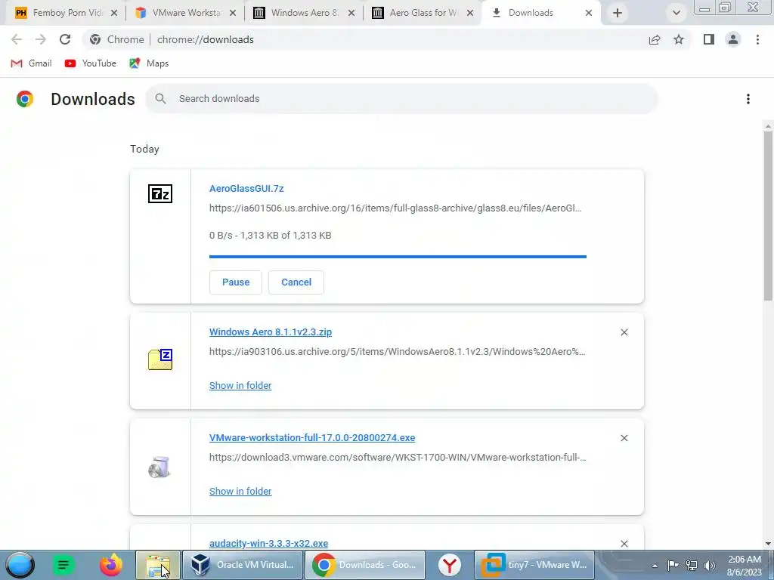Remove VMware installer from list

coord(624,438)
